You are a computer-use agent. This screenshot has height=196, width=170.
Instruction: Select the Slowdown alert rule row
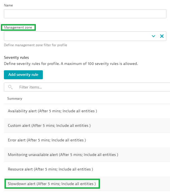[x=52, y=184]
